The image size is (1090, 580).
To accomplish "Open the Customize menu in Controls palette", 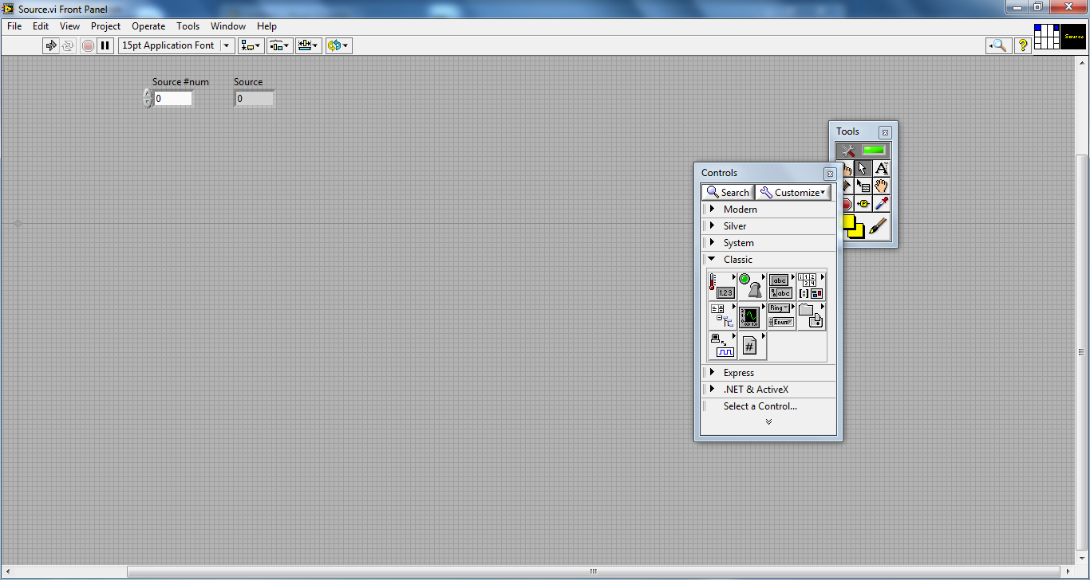I will [x=793, y=192].
